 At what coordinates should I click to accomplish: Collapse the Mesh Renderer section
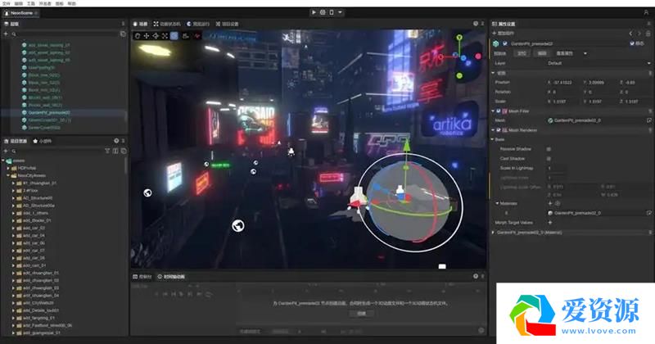493,130
